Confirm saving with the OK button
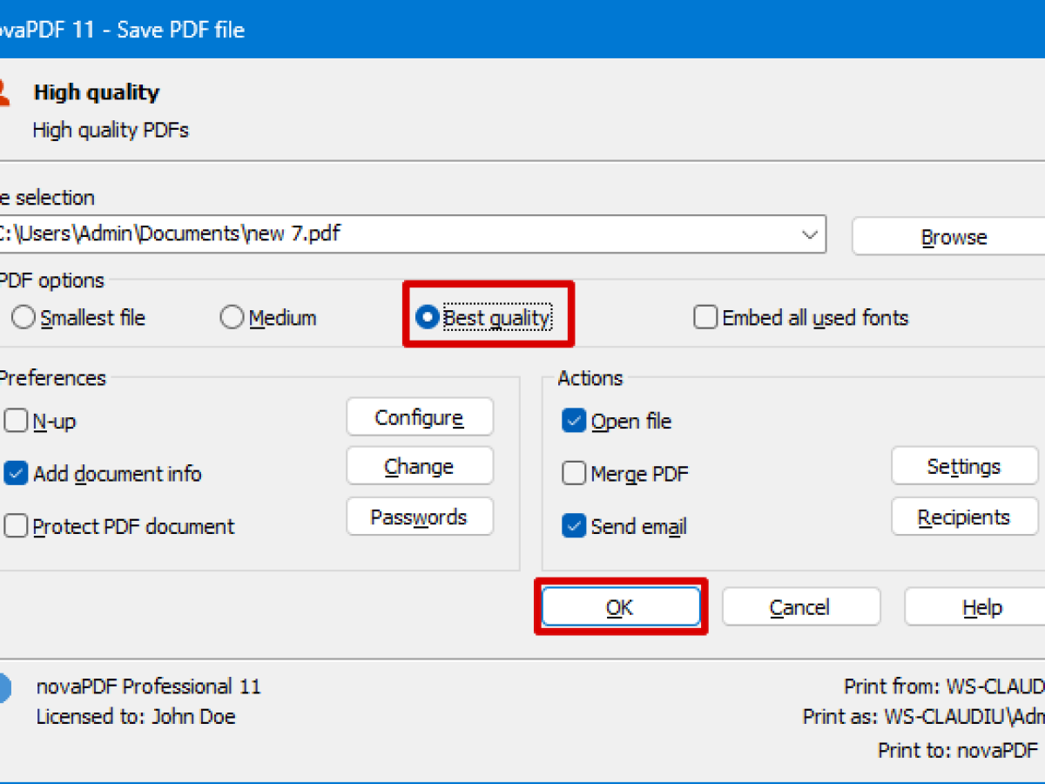Viewport: 1045px width, 784px height. 620,607
